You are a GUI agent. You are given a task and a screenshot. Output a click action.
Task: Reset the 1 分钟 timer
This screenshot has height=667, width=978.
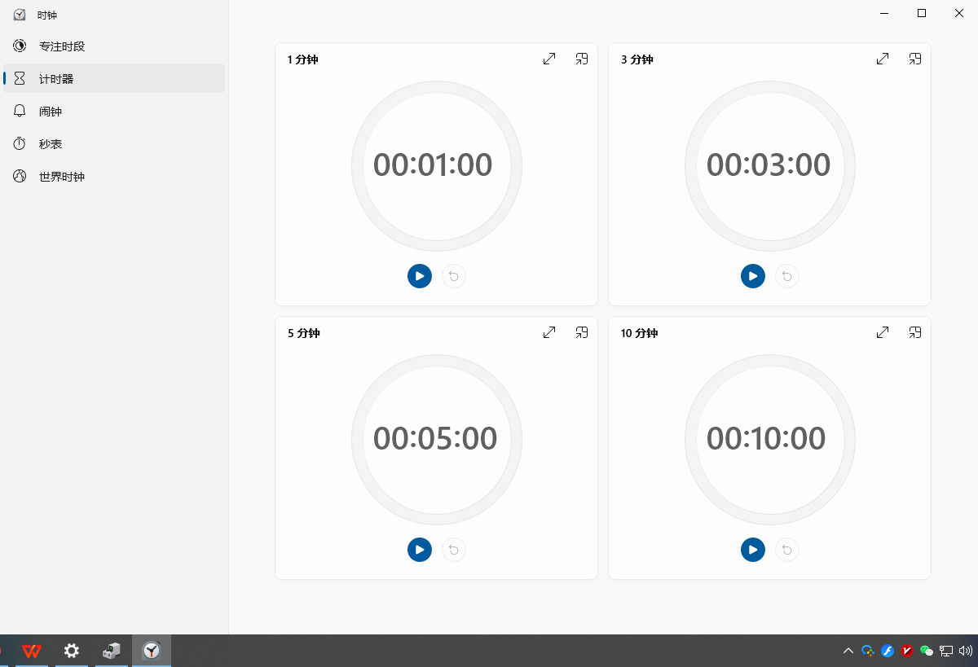454,276
